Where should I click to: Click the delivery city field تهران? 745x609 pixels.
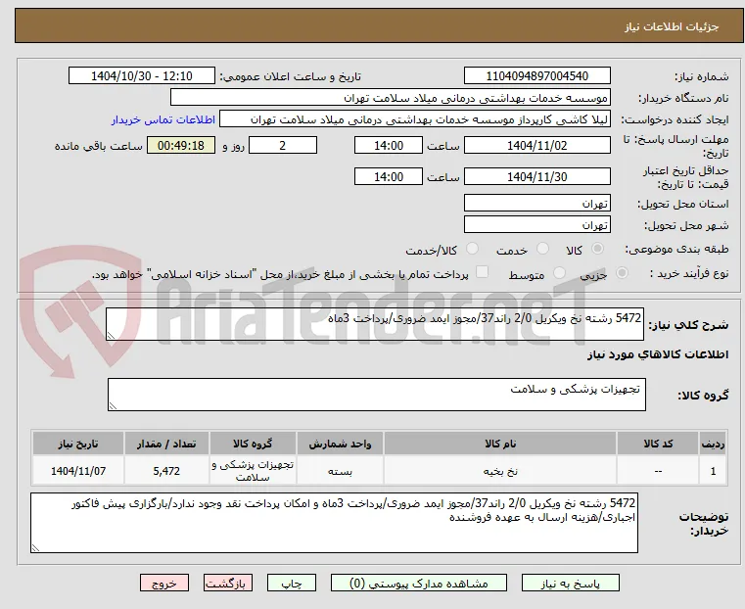coord(536,224)
